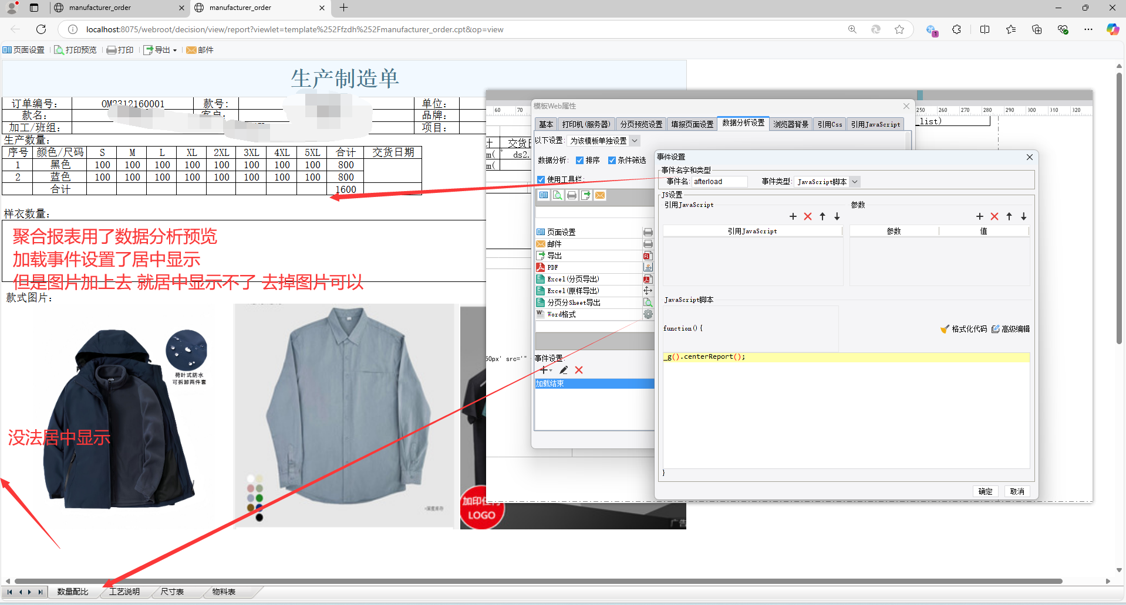Viewport: 1126px width, 605px height.
Task: Click the 取消 cancel button
Action: point(1017,491)
